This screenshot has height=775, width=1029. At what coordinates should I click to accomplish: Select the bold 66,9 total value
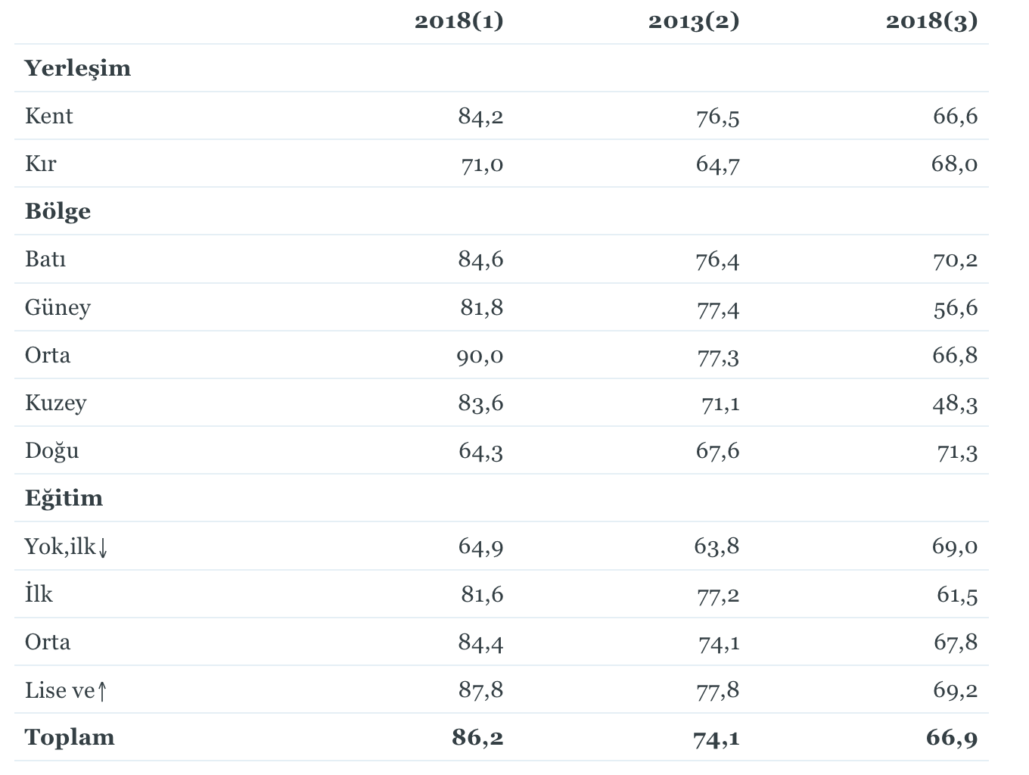(952, 737)
